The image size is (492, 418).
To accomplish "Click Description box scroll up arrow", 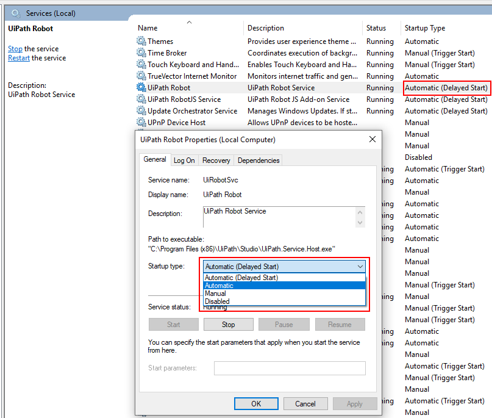I will point(360,212).
